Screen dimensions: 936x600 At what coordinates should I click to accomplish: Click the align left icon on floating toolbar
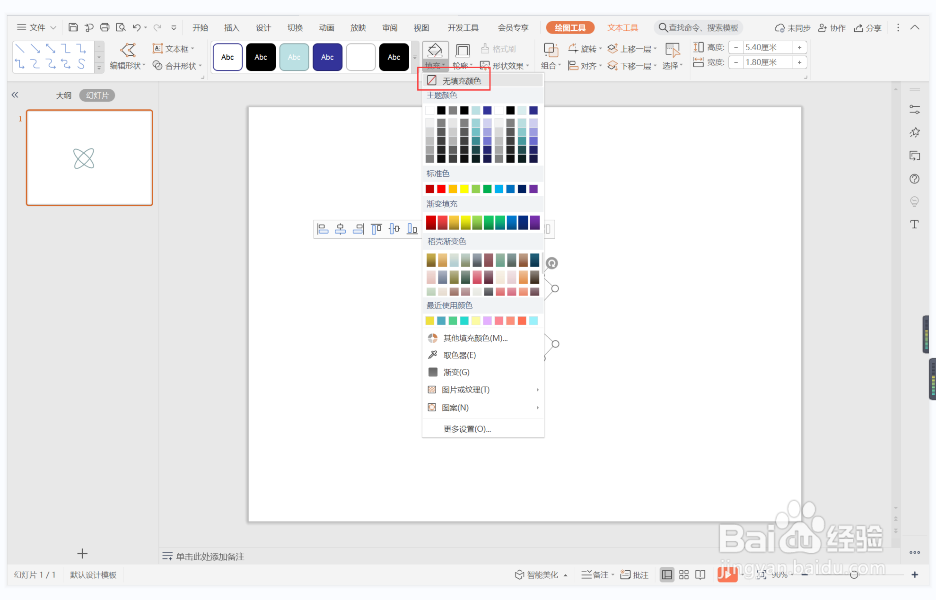(x=323, y=229)
